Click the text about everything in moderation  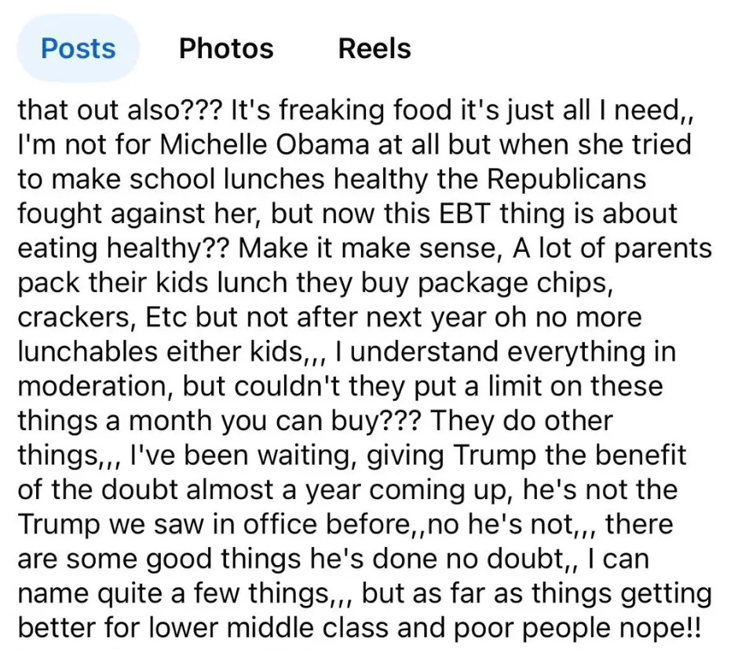550,352
